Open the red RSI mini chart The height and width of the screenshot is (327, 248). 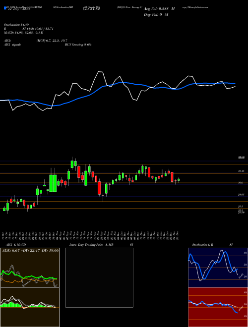point(218,307)
